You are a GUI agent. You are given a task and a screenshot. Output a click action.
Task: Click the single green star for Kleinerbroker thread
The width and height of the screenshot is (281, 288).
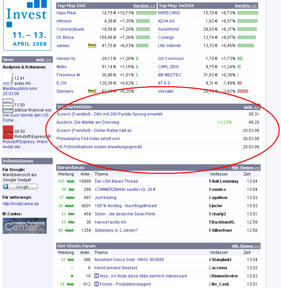coord(72,276)
